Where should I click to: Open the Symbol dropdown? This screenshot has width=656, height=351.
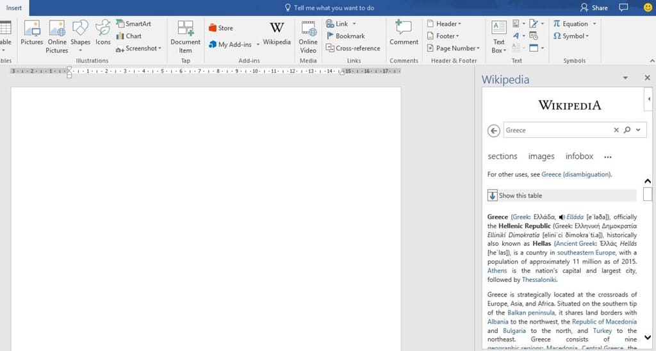pos(587,36)
